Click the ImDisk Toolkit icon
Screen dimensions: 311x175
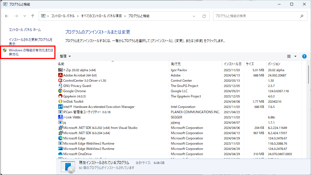click(60, 101)
